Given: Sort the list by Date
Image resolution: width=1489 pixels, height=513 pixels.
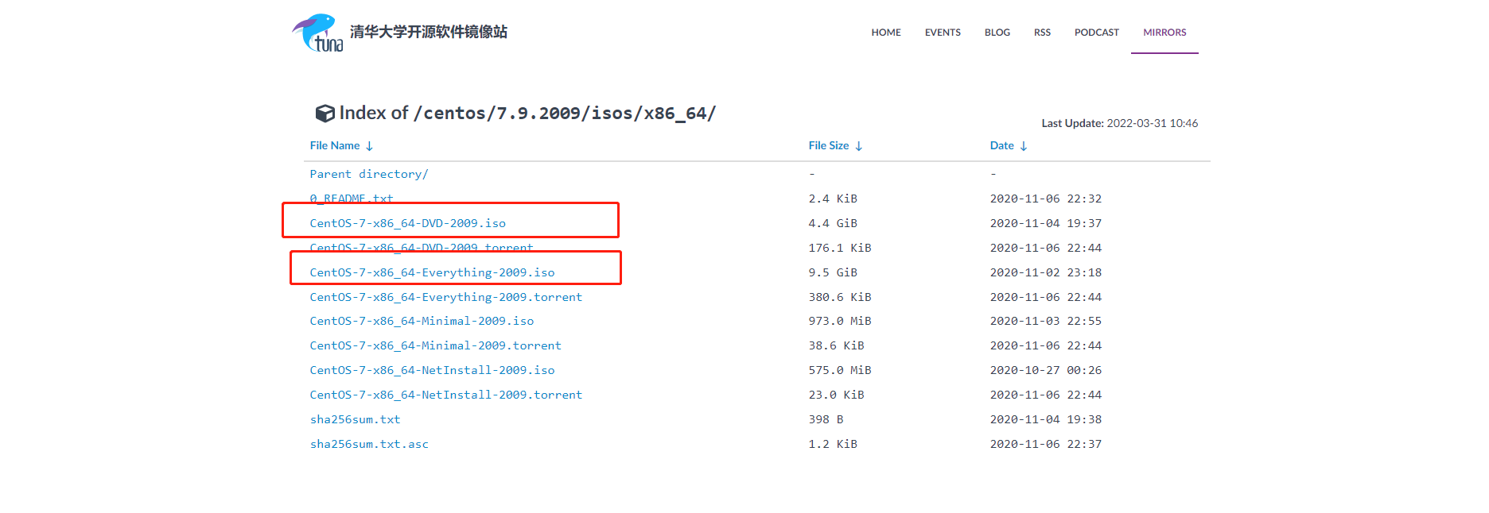Looking at the screenshot, I should [x=1002, y=145].
